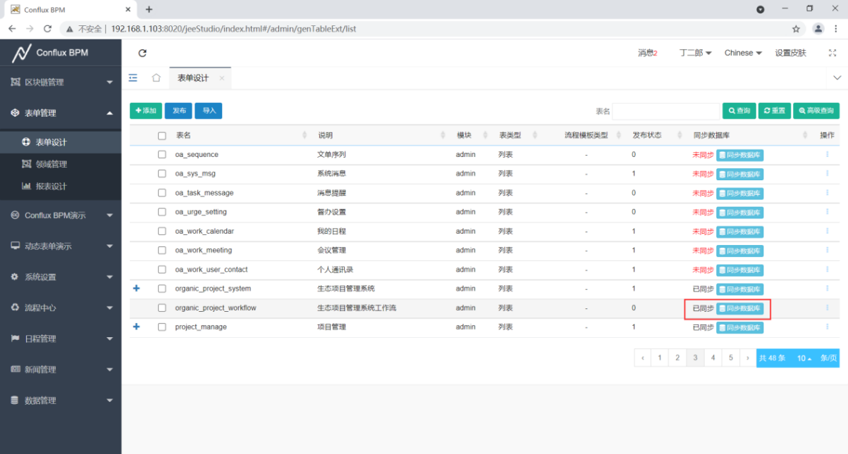Click the 重置 reset button
The image size is (848, 454).
coord(775,111)
